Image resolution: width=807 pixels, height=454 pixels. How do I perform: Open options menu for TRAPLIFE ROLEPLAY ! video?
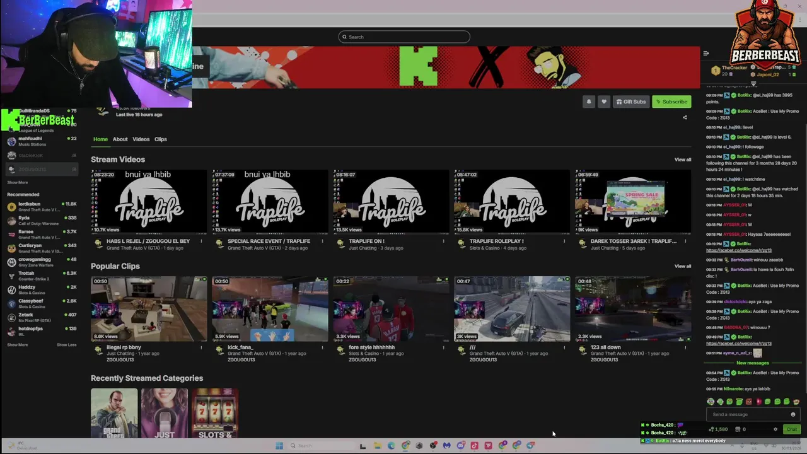pos(564,241)
